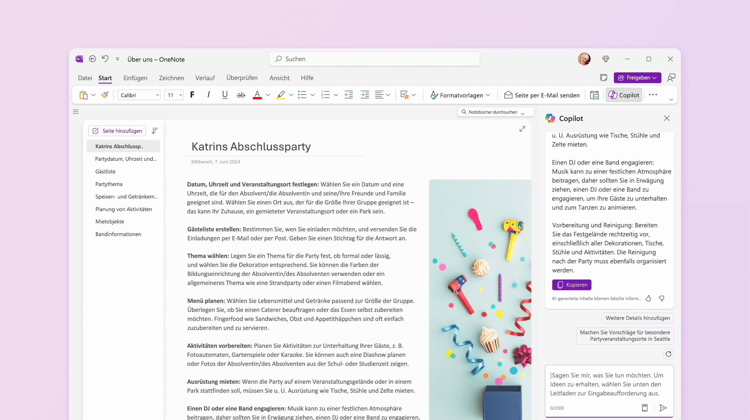Click Weitere Details hinzufügen suggestion

[x=637, y=318]
